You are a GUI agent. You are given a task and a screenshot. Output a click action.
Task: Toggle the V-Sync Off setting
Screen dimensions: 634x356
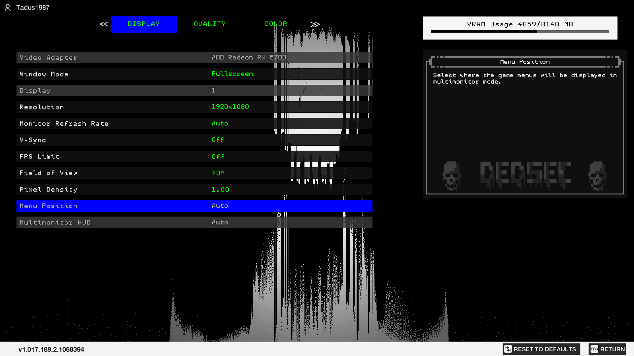(x=218, y=140)
